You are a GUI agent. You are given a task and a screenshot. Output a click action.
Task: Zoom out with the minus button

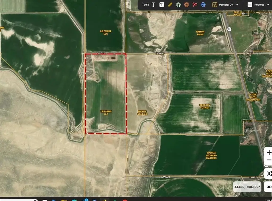269,160
